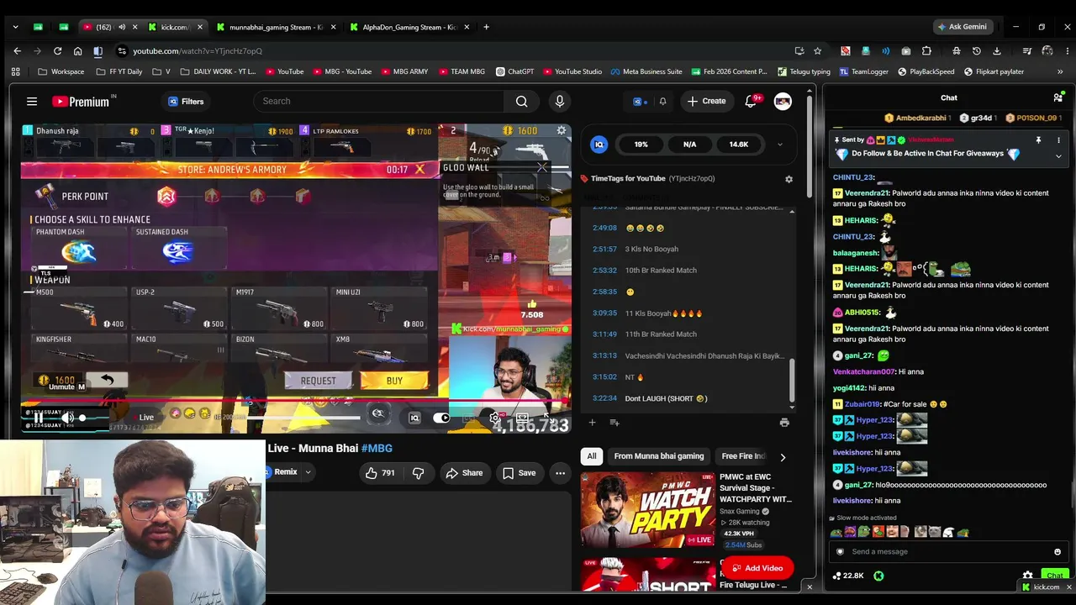This screenshot has width=1076, height=605.
Task: Open TimeTags for YouTube settings gear
Action: tap(789, 179)
